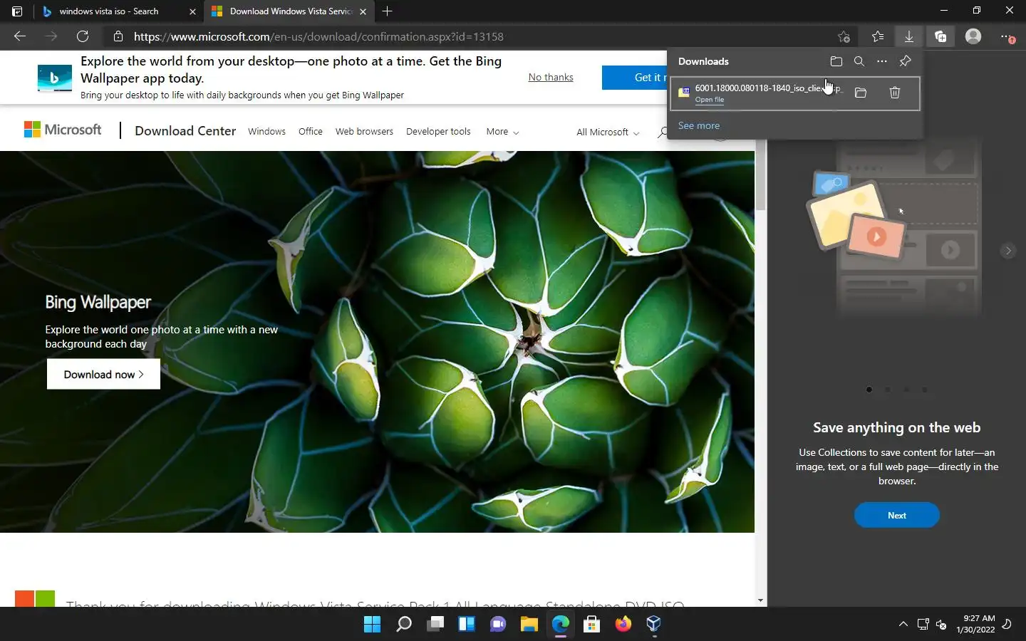Click See more in Downloads

699,125
